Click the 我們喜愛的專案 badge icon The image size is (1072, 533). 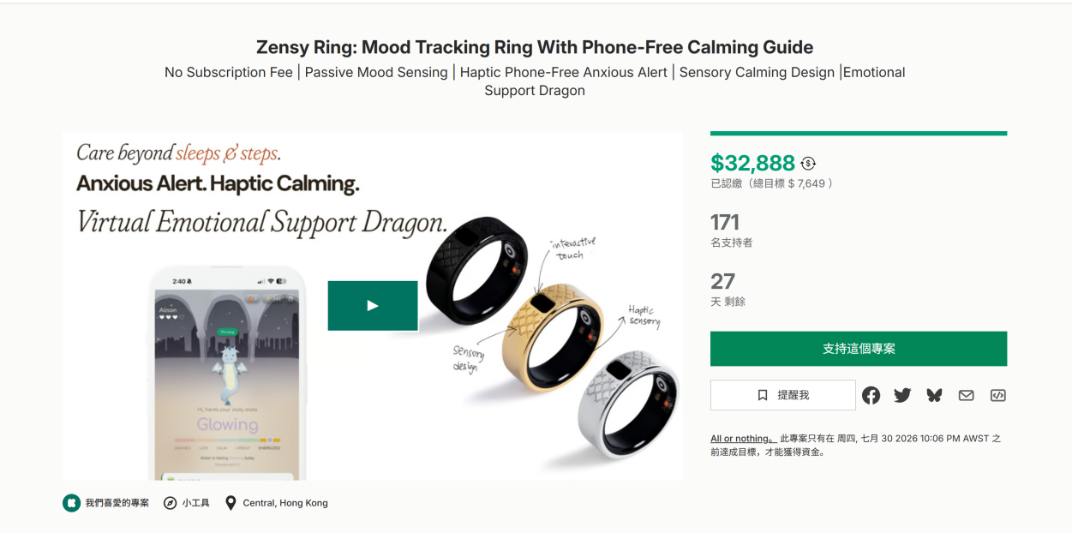(71, 503)
